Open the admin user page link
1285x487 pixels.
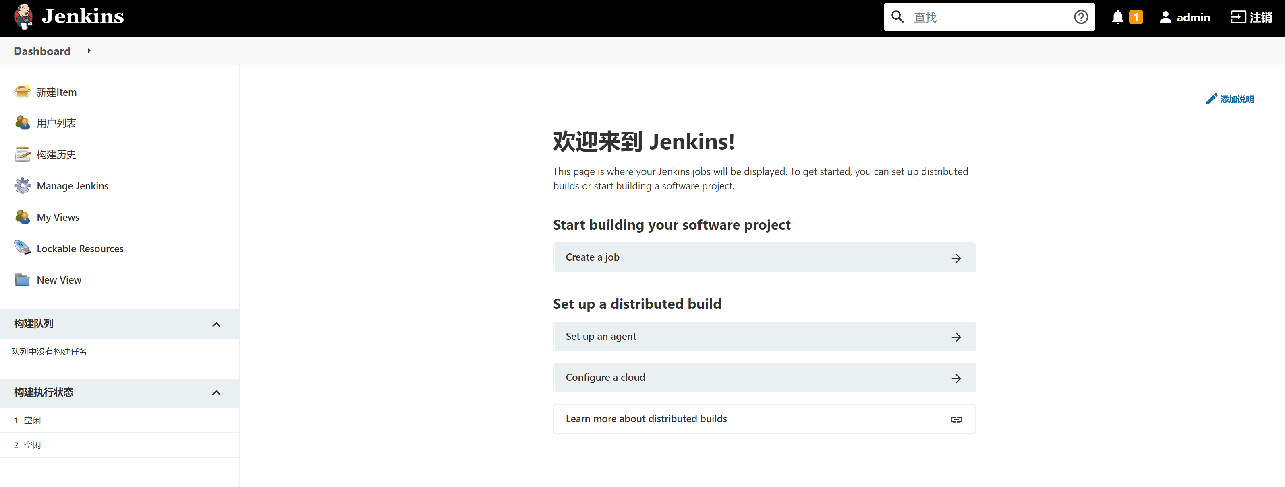1193,17
